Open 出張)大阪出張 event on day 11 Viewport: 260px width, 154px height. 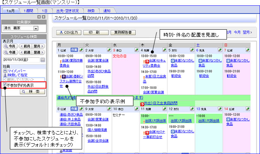(155, 121)
